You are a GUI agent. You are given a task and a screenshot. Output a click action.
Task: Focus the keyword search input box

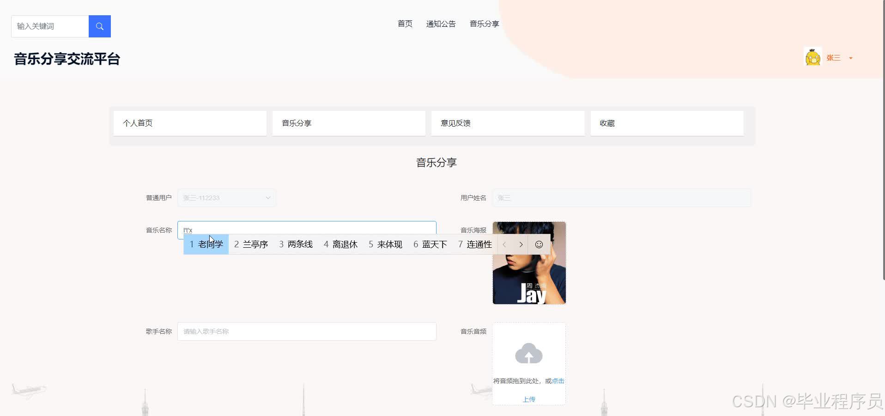(x=50, y=26)
